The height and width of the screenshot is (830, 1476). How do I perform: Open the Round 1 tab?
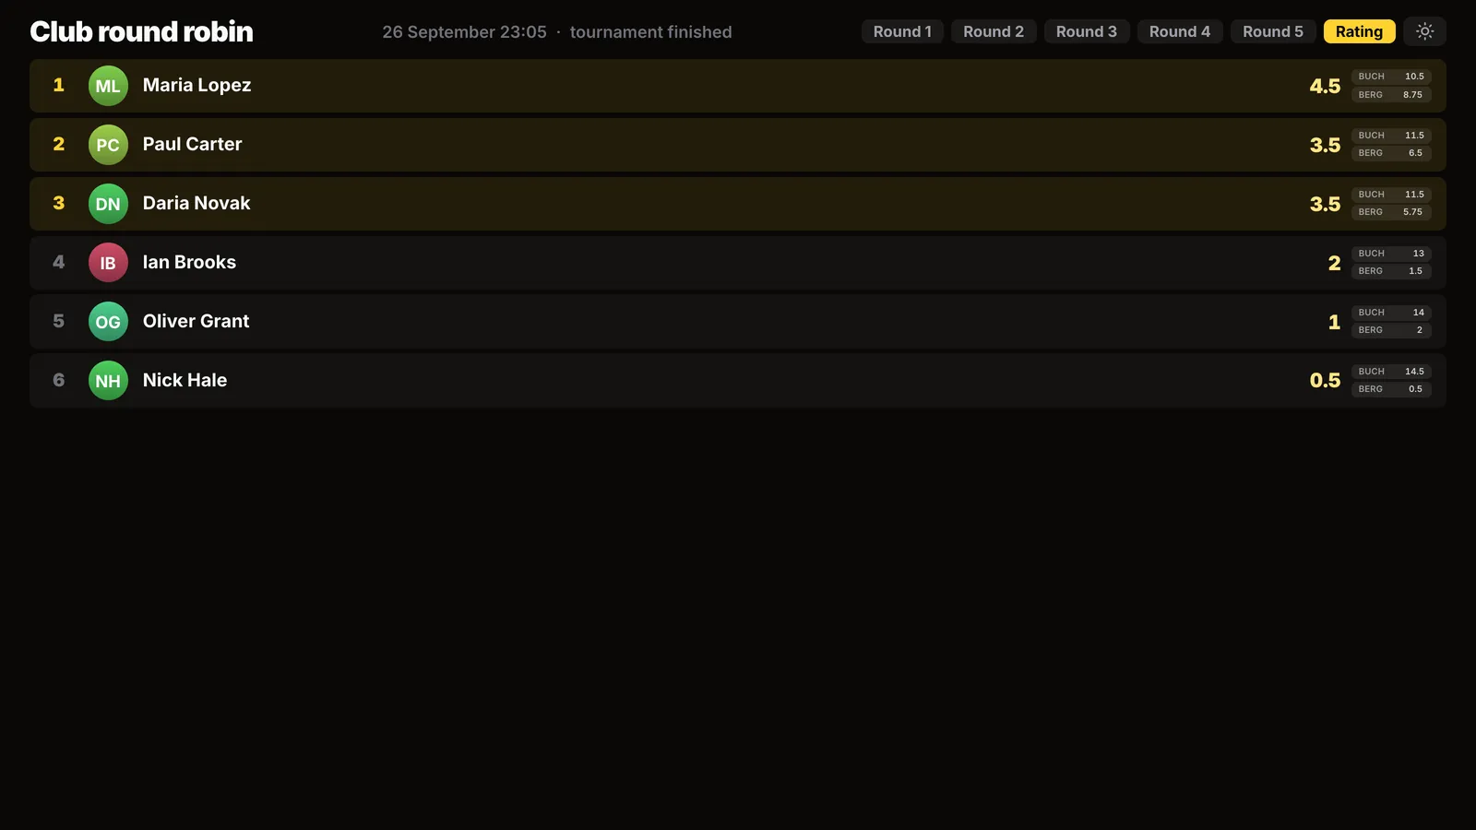point(902,31)
